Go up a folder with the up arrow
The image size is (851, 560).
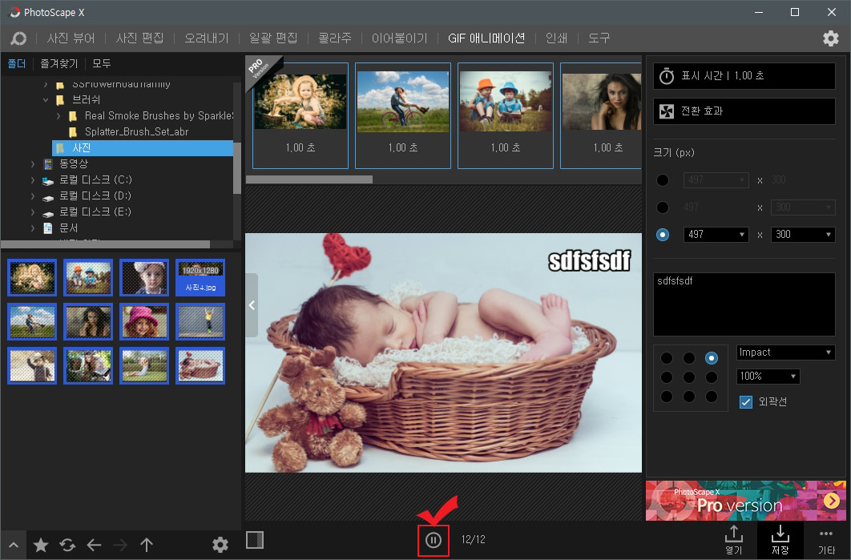147,545
